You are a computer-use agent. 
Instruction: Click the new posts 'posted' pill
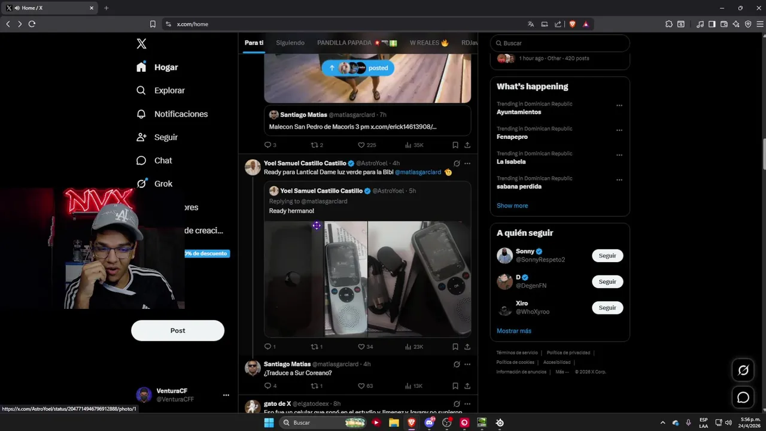point(358,68)
